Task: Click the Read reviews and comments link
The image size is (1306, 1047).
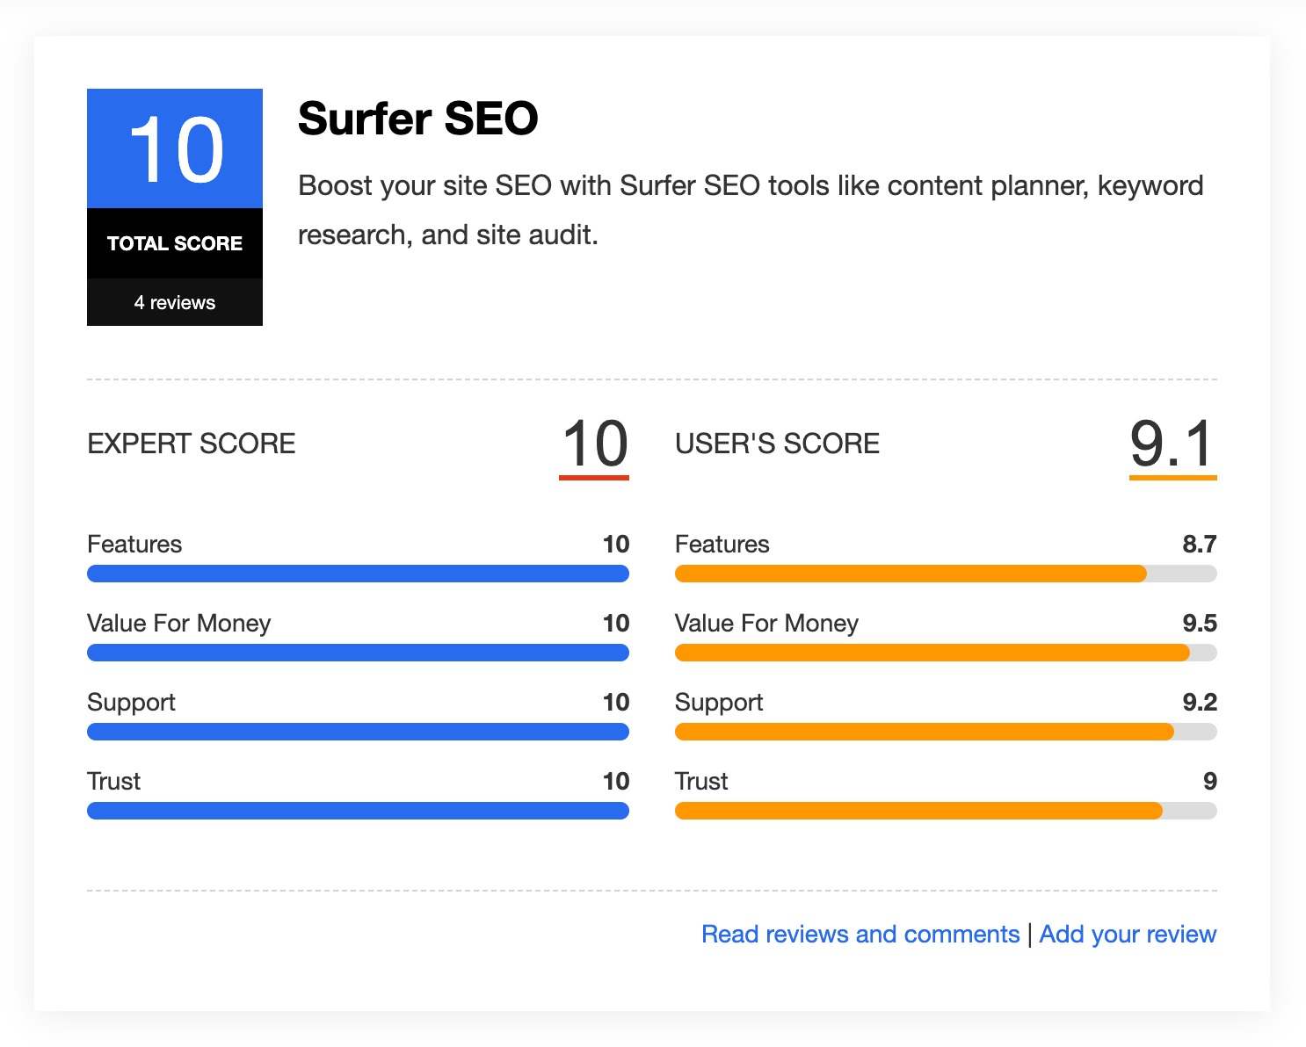Action: pyautogui.click(x=860, y=934)
